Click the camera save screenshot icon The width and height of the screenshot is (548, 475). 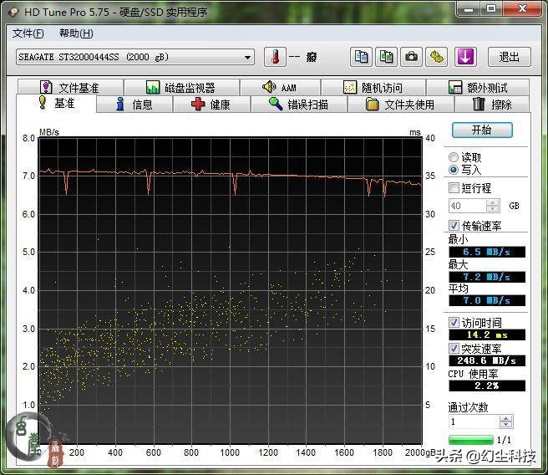[412, 57]
